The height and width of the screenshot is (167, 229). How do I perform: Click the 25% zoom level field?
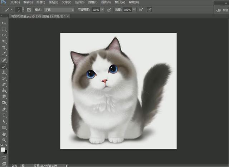[14, 165]
